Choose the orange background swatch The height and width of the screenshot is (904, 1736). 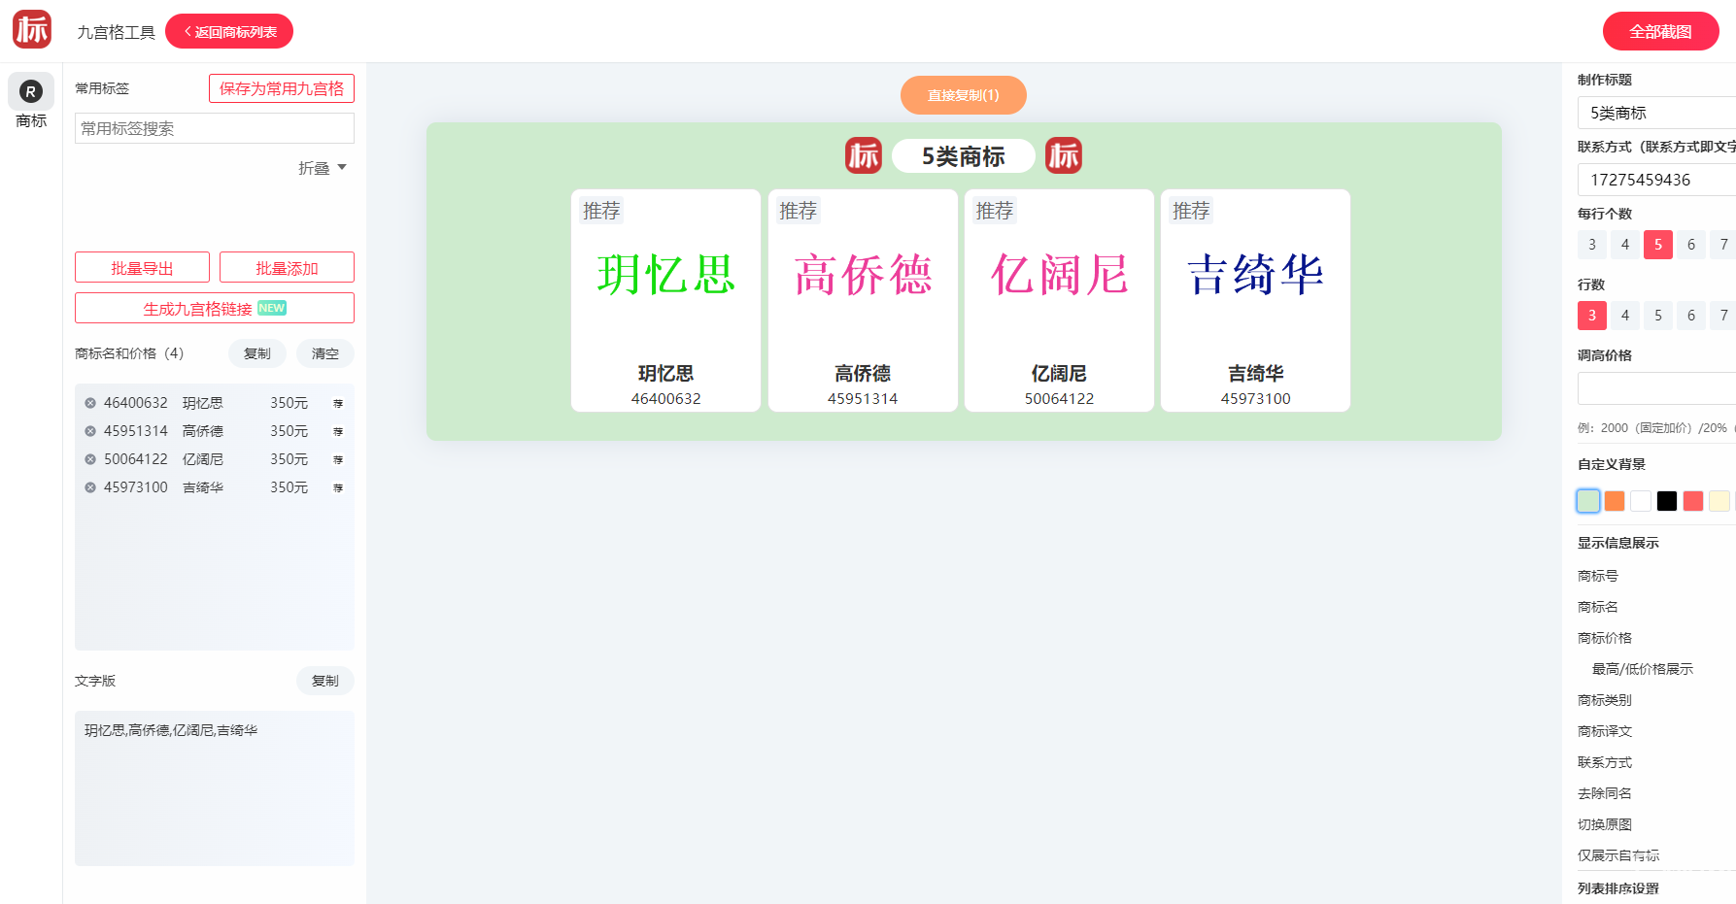tap(1615, 501)
